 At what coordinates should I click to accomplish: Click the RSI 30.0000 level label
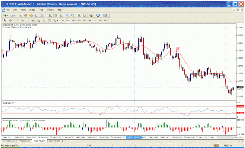[x=240, y=113]
